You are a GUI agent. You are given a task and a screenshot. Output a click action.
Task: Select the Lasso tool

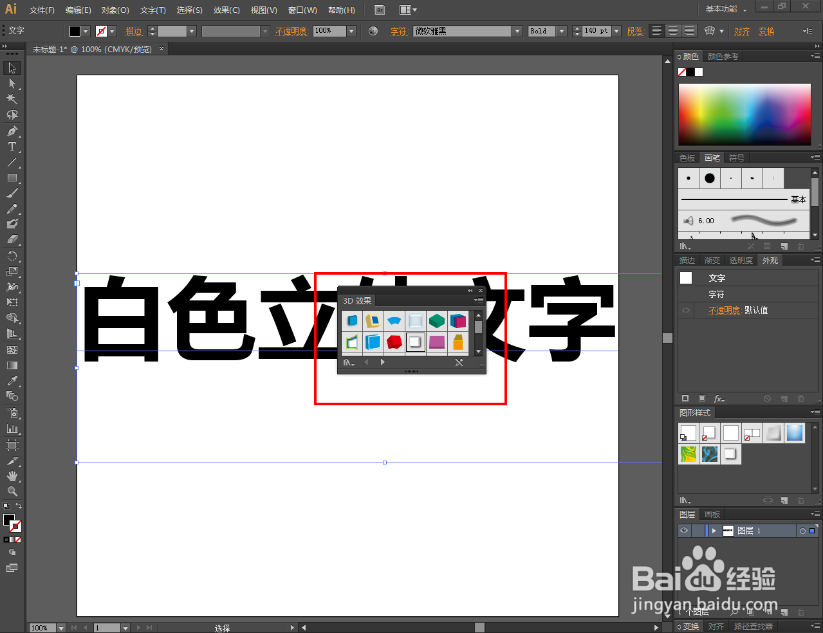coord(12,115)
